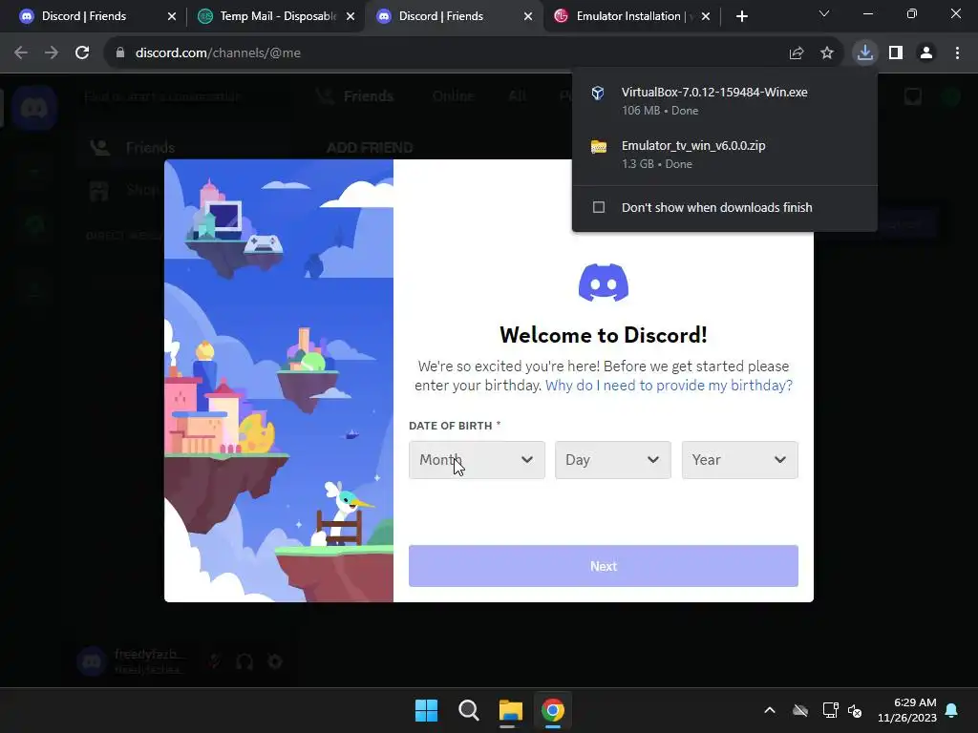Click the OneDrive cloud tray icon
Viewport: 978px width, 733px height.
[x=800, y=710]
